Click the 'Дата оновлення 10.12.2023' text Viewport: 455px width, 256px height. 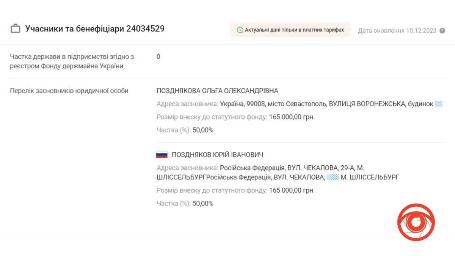397,31
